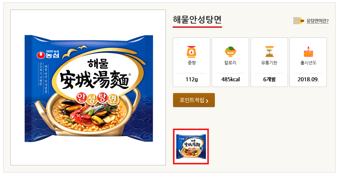Click the noodle icon beside 유탕면이란?
339x180 pixels.
pyautogui.click(x=298, y=21)
